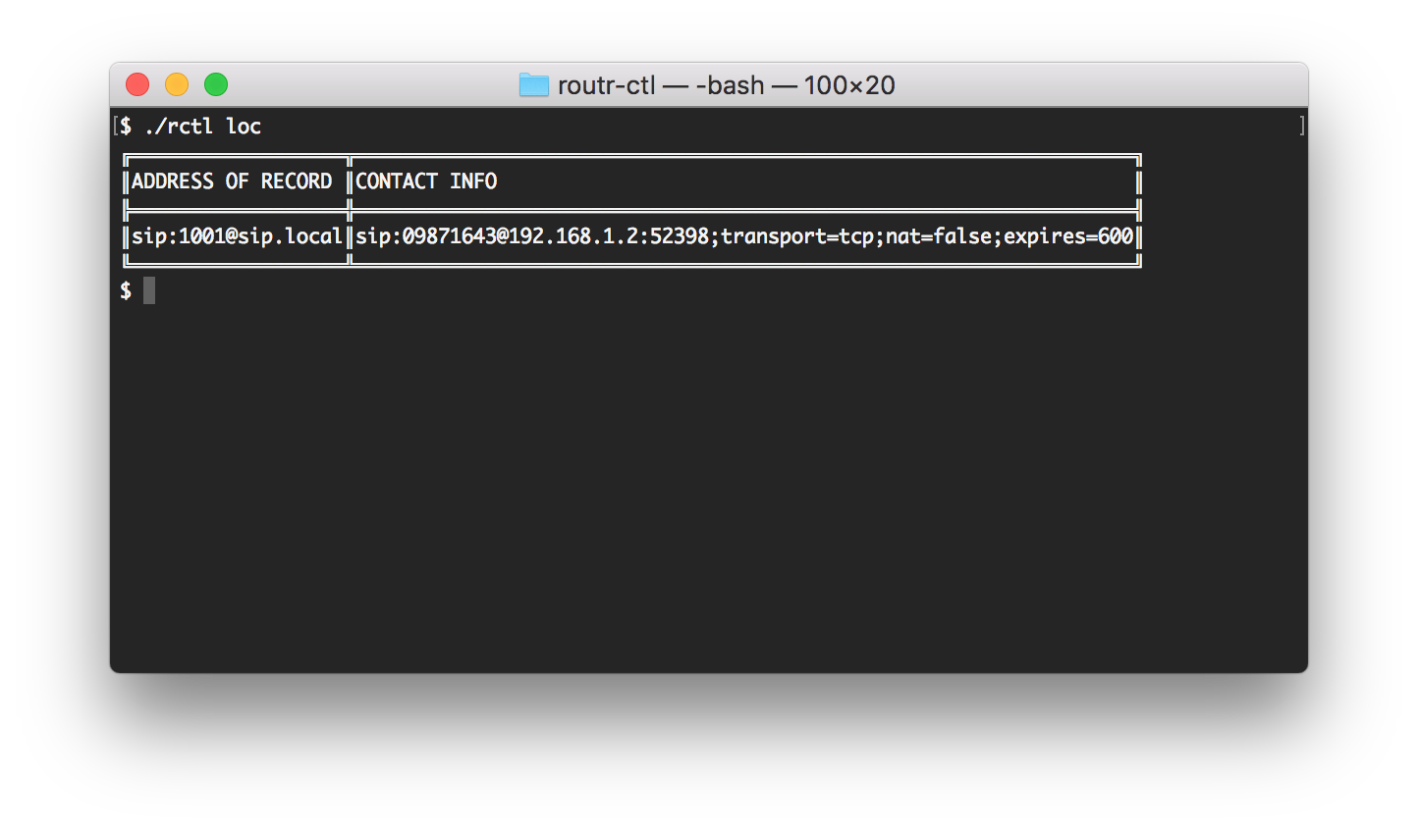Viewport: 1418px width, 830px height.
Task: Click the first dollar prompt symbol
Action: click(126, 126)
